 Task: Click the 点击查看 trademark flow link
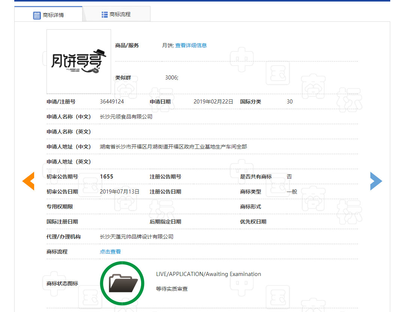point(110,252)
